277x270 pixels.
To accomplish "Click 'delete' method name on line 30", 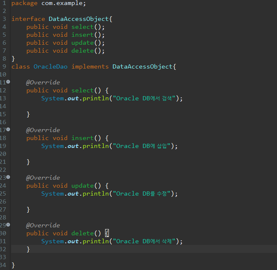I will click(x=83, y=233).
